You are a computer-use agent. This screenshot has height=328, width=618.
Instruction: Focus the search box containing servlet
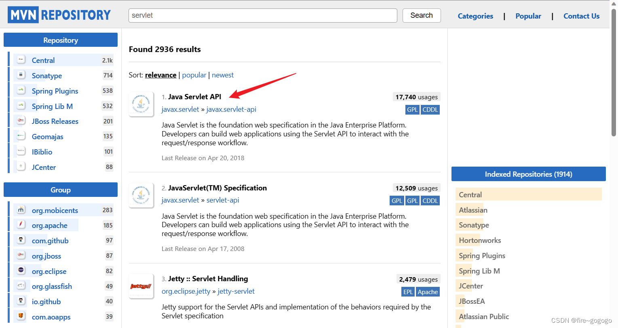[263, 15]
